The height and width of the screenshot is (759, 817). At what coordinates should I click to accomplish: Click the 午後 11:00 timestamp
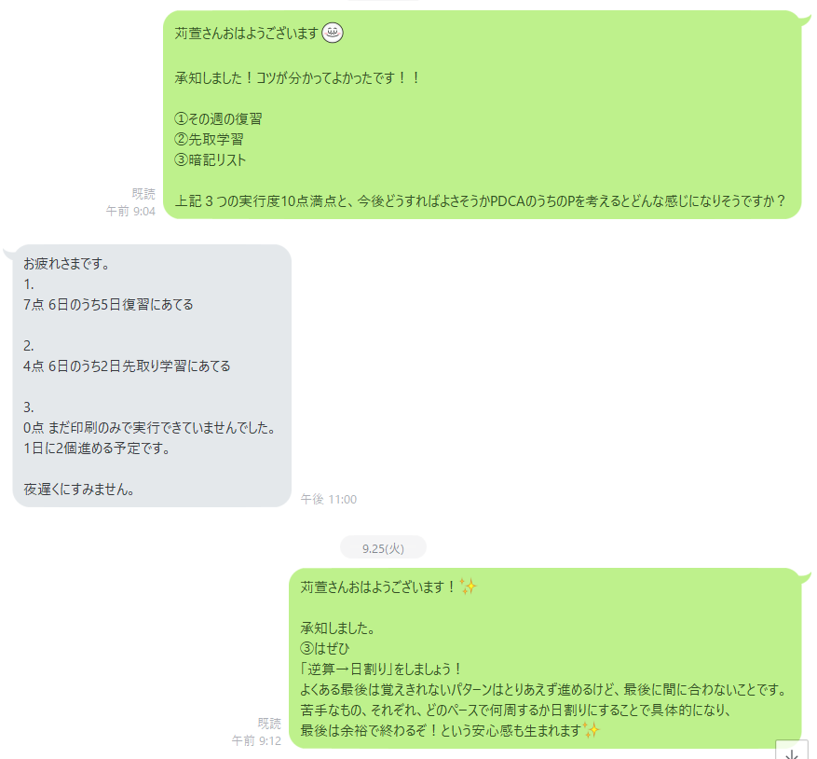point(329,499)
